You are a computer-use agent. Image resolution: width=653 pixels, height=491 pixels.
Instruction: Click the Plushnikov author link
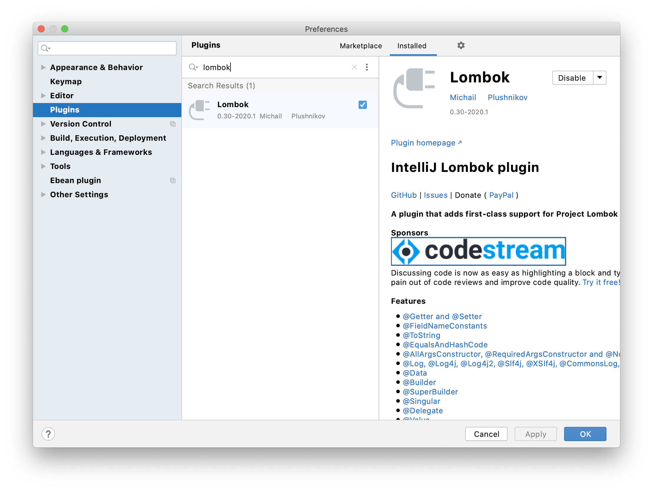pos(508,97)
